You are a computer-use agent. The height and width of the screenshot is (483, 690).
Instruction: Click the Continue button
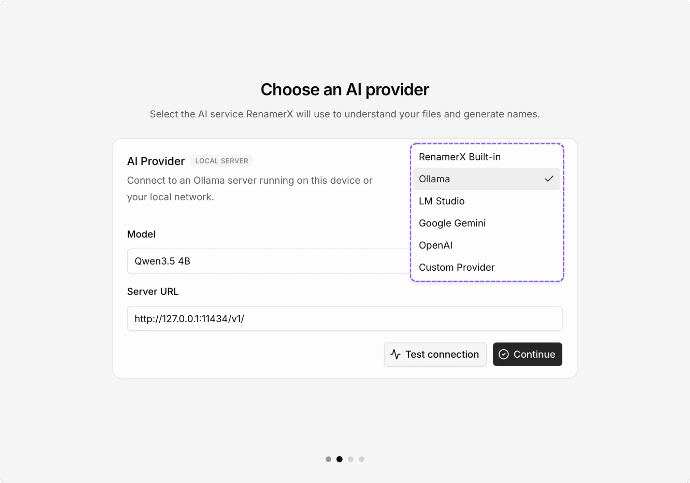[x=527, y=354]
